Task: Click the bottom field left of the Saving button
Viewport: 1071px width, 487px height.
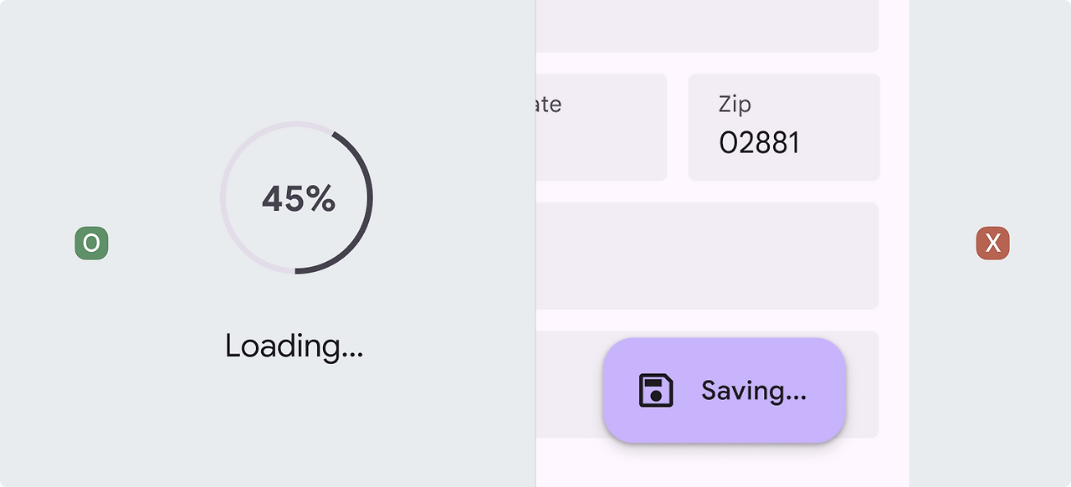Action: tap(569, 384)
